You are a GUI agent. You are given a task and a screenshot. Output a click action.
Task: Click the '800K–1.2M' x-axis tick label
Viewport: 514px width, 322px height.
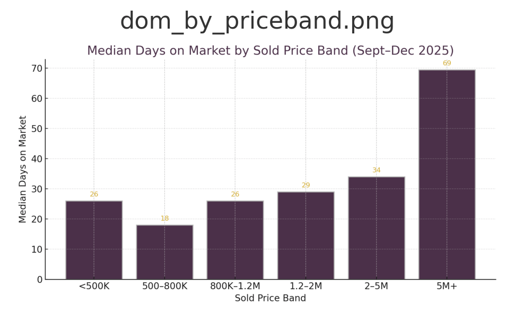click(x=235, y=286)
